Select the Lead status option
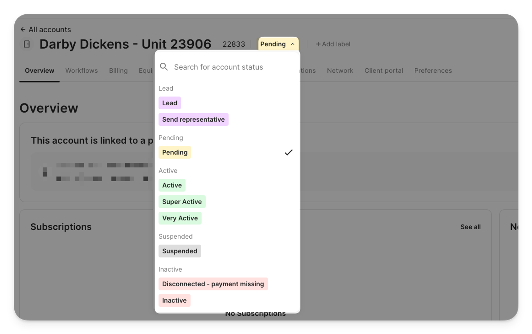The image size is (532, 334). [x=170, y=103]
